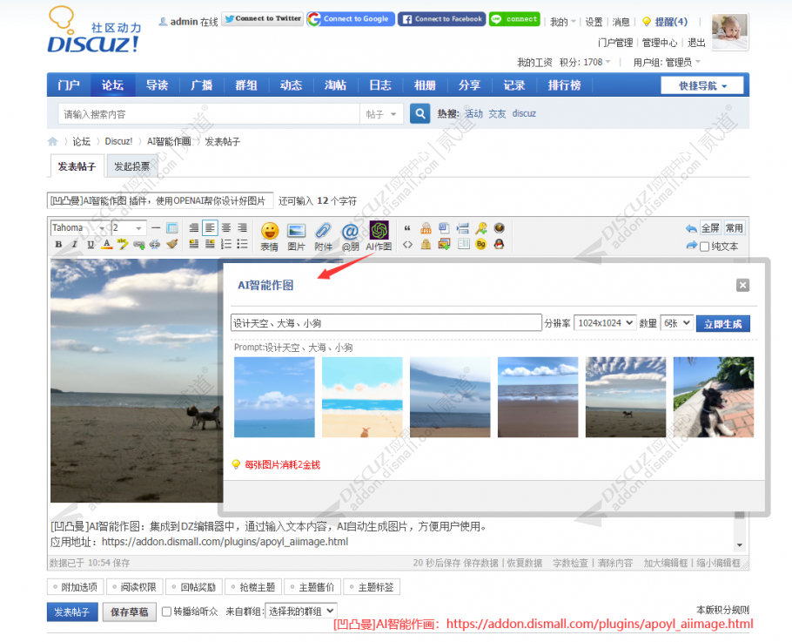Open the font color A icon

[106, 245]
